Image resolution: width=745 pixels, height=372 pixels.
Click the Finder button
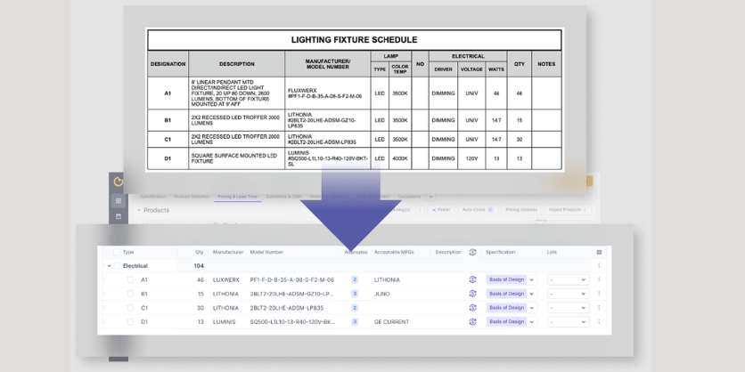[441, 209]
